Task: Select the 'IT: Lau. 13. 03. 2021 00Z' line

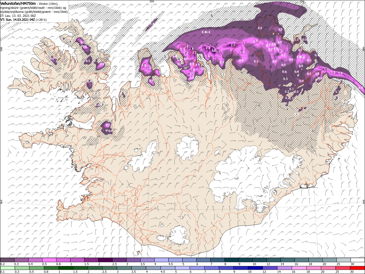Action: tap(18, 16)
